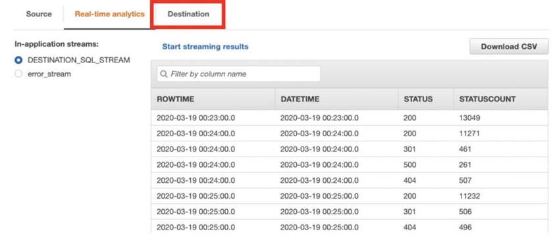Image resolution: width=555 pixels, height=246 pixels.
Task: Open the Destination tab
Action: coord(188,14)
